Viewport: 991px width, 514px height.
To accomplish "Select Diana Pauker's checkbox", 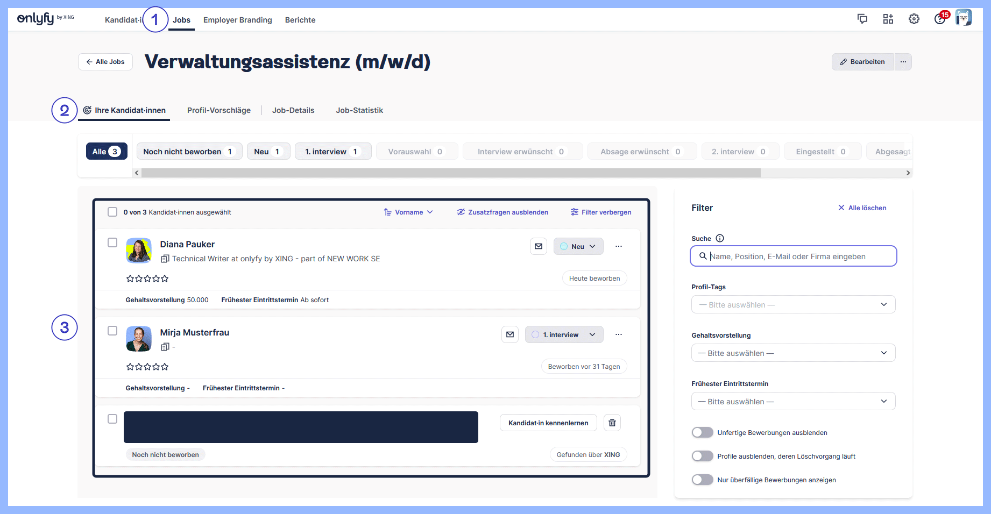I will coord(112,243).
